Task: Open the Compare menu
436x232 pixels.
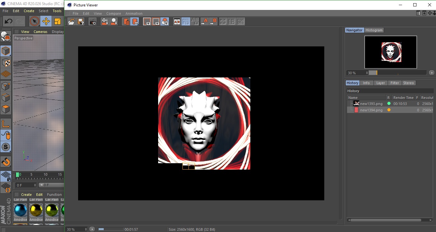Action: click(x=114, y=13)
